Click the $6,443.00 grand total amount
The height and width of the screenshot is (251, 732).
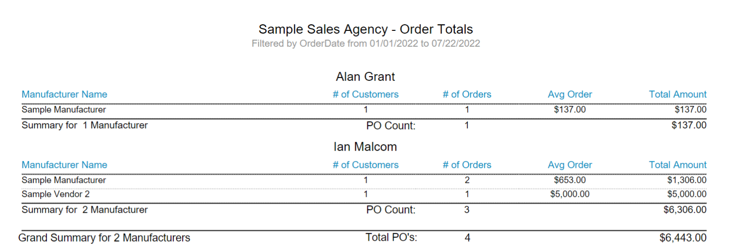point(683,237)
